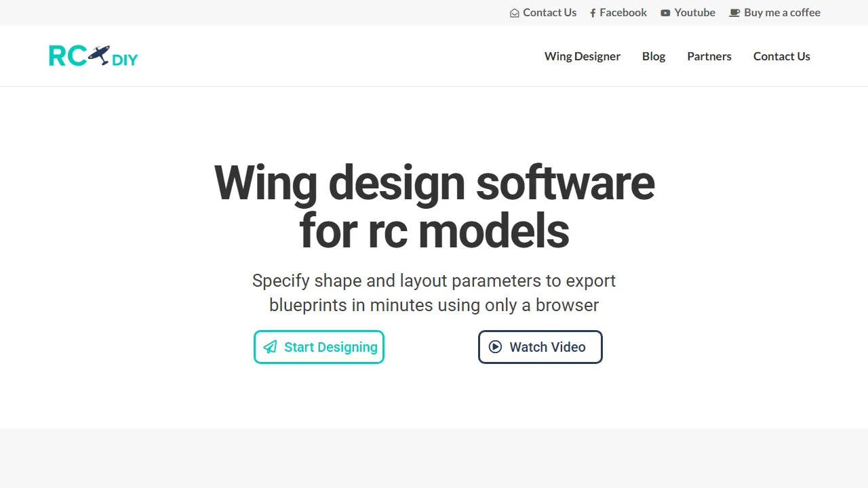The width and height of the screenshot is (868, 488).
Task: Visit the Partners page in the navbar
Action: point(709,56)
